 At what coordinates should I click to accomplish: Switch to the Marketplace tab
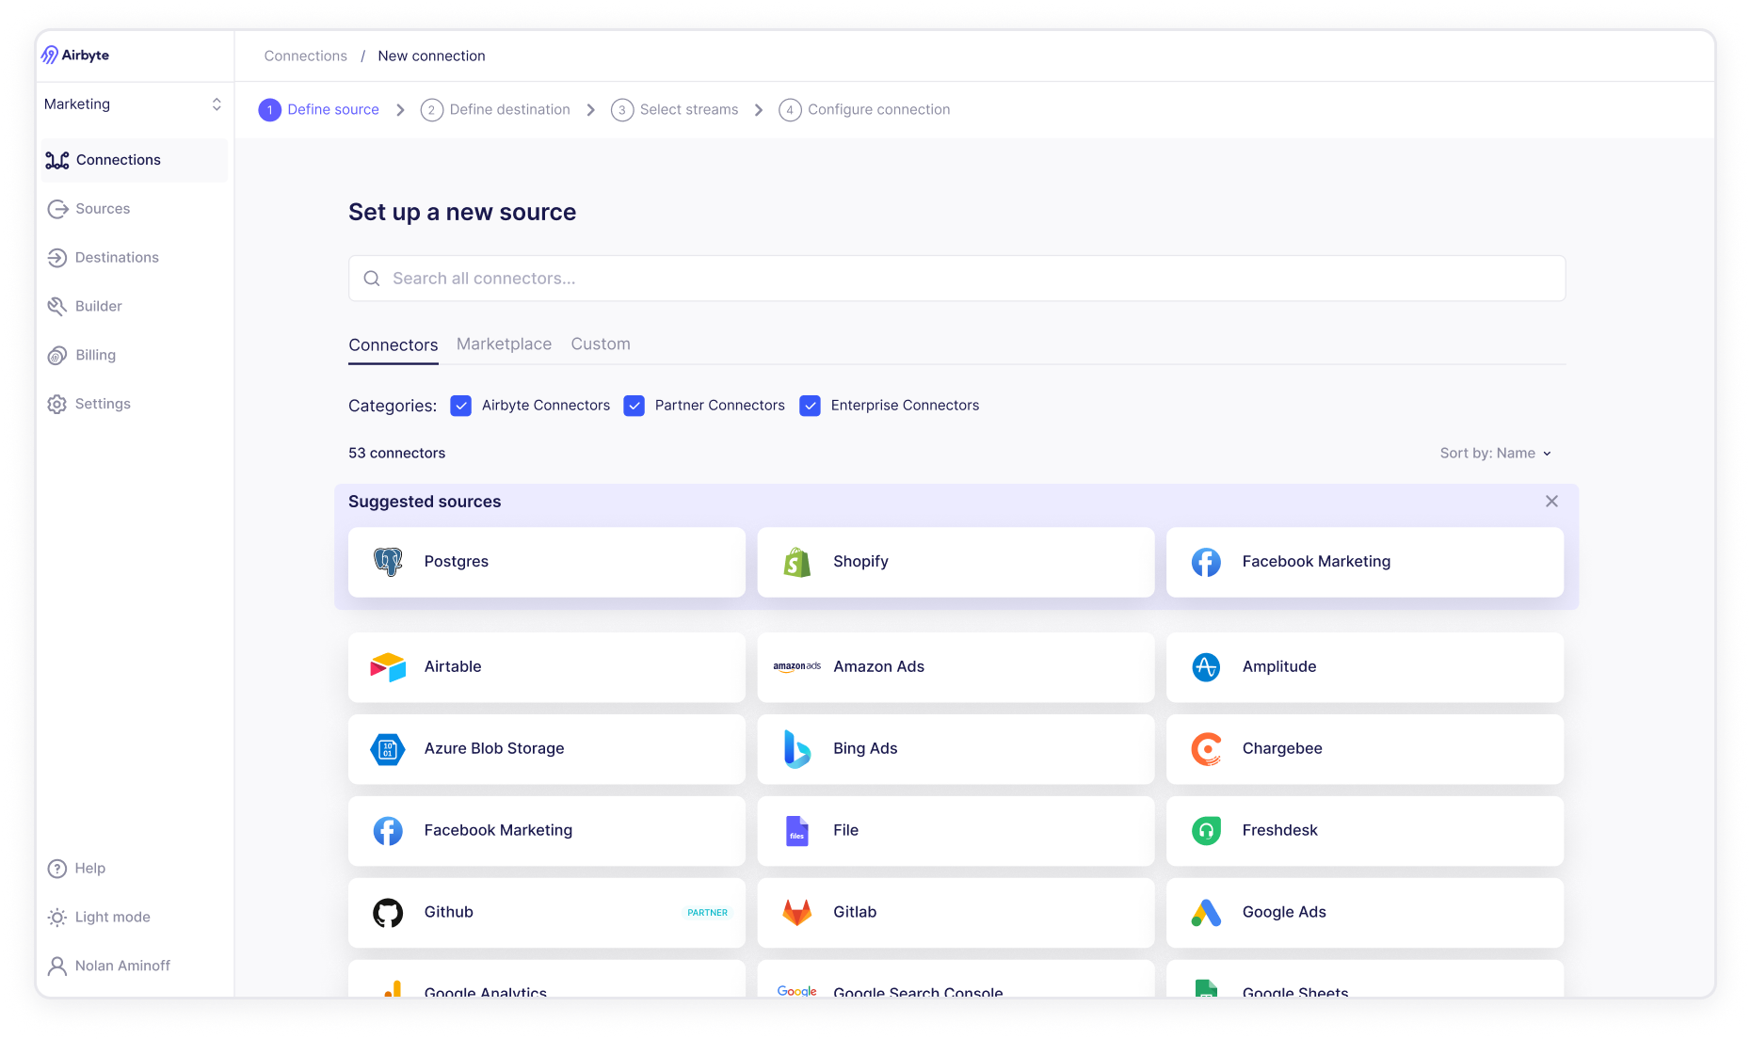tap(504, 344)
